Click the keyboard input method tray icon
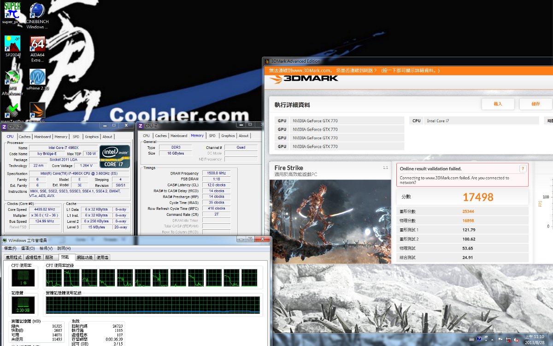 (x=472, y=339)
